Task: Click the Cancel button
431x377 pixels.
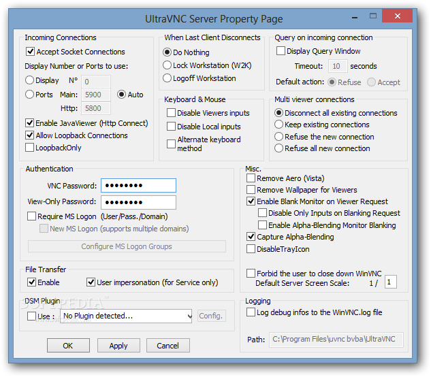Action: coord(168,346)
